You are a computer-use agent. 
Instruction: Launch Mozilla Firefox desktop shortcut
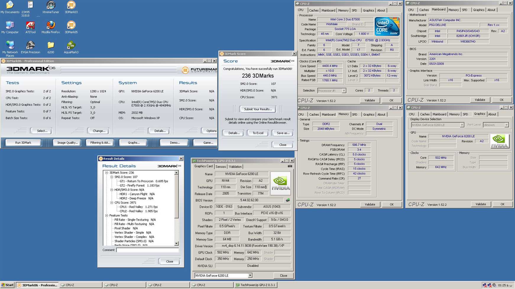pyautogui.click(x=51, y=27)
